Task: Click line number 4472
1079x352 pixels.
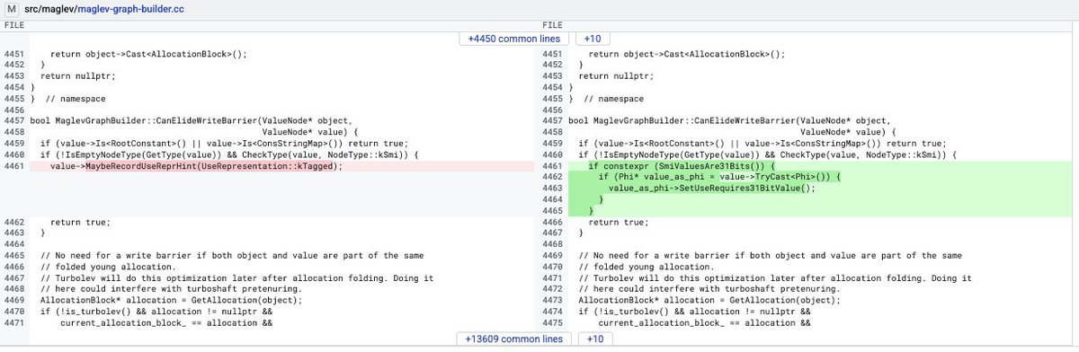Action: 553,289
